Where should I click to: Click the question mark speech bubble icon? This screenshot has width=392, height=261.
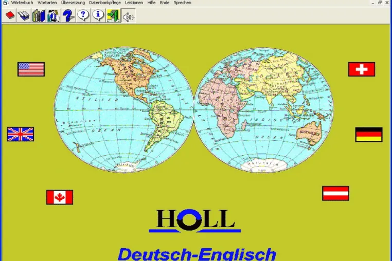(83, 15)
